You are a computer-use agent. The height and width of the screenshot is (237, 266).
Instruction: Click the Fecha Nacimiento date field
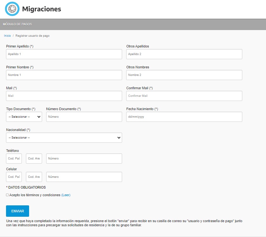coord(183,117)
